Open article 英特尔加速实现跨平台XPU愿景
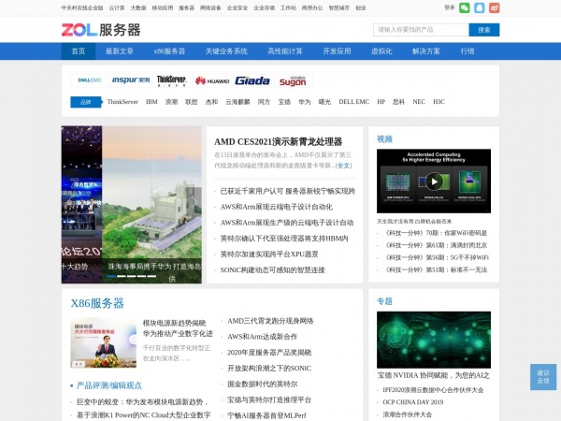The image size is (561, 421). coord(269,254)
